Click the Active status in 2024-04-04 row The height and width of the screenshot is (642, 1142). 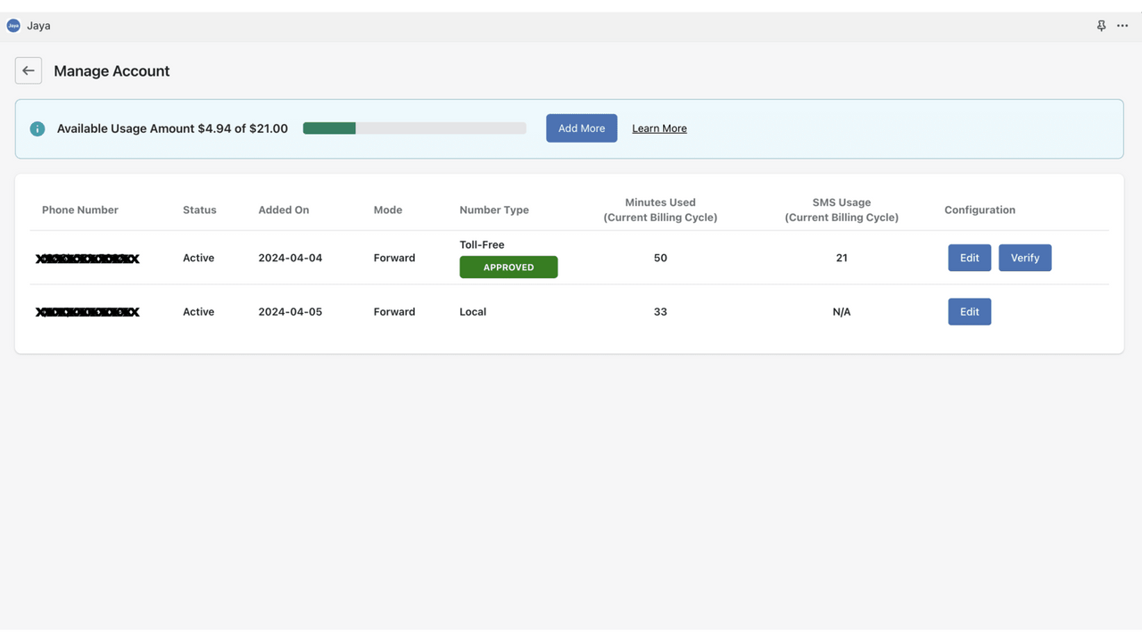pos(199,258)
